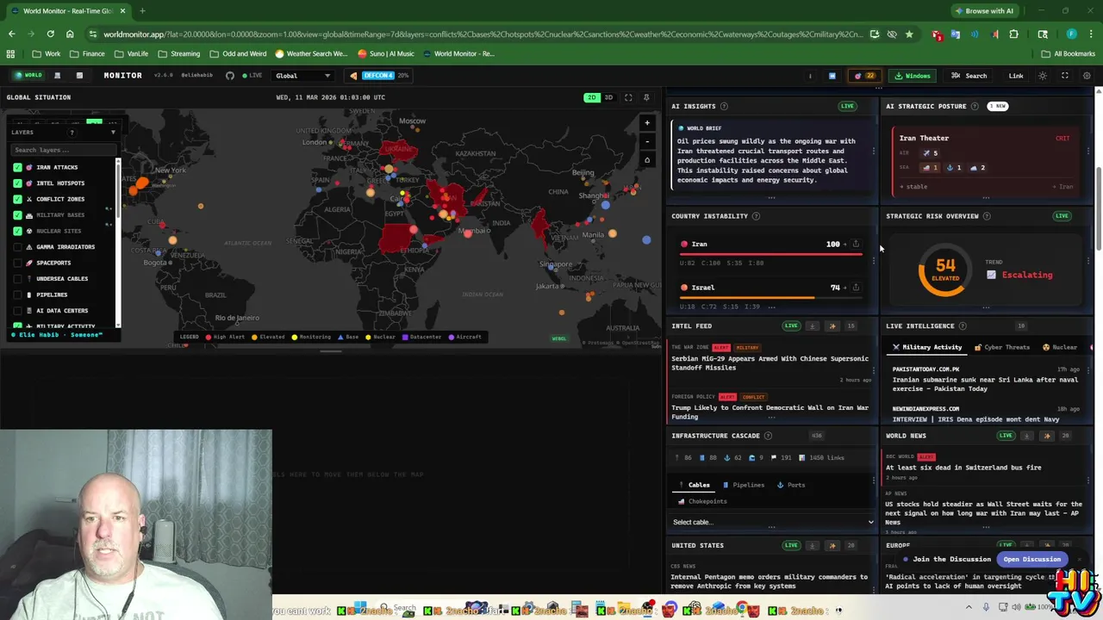Enter fullscreen from top toolbar
The image size is (1103, 620).
pyautogui.click(x=1065, y=76)
